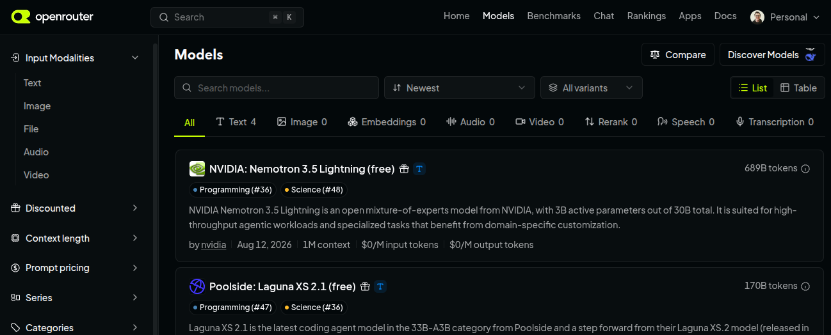Collapse the Input Modalities section
831x335 pixels.
135,58
